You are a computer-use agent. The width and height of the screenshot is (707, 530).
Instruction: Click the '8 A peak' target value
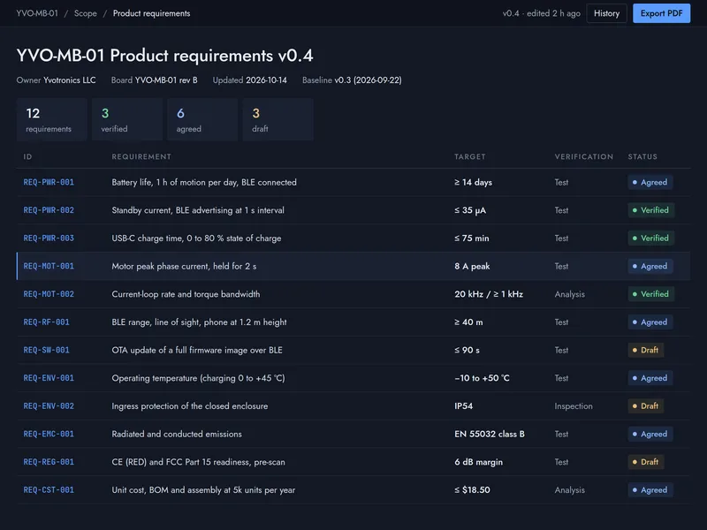coord(472,267)
